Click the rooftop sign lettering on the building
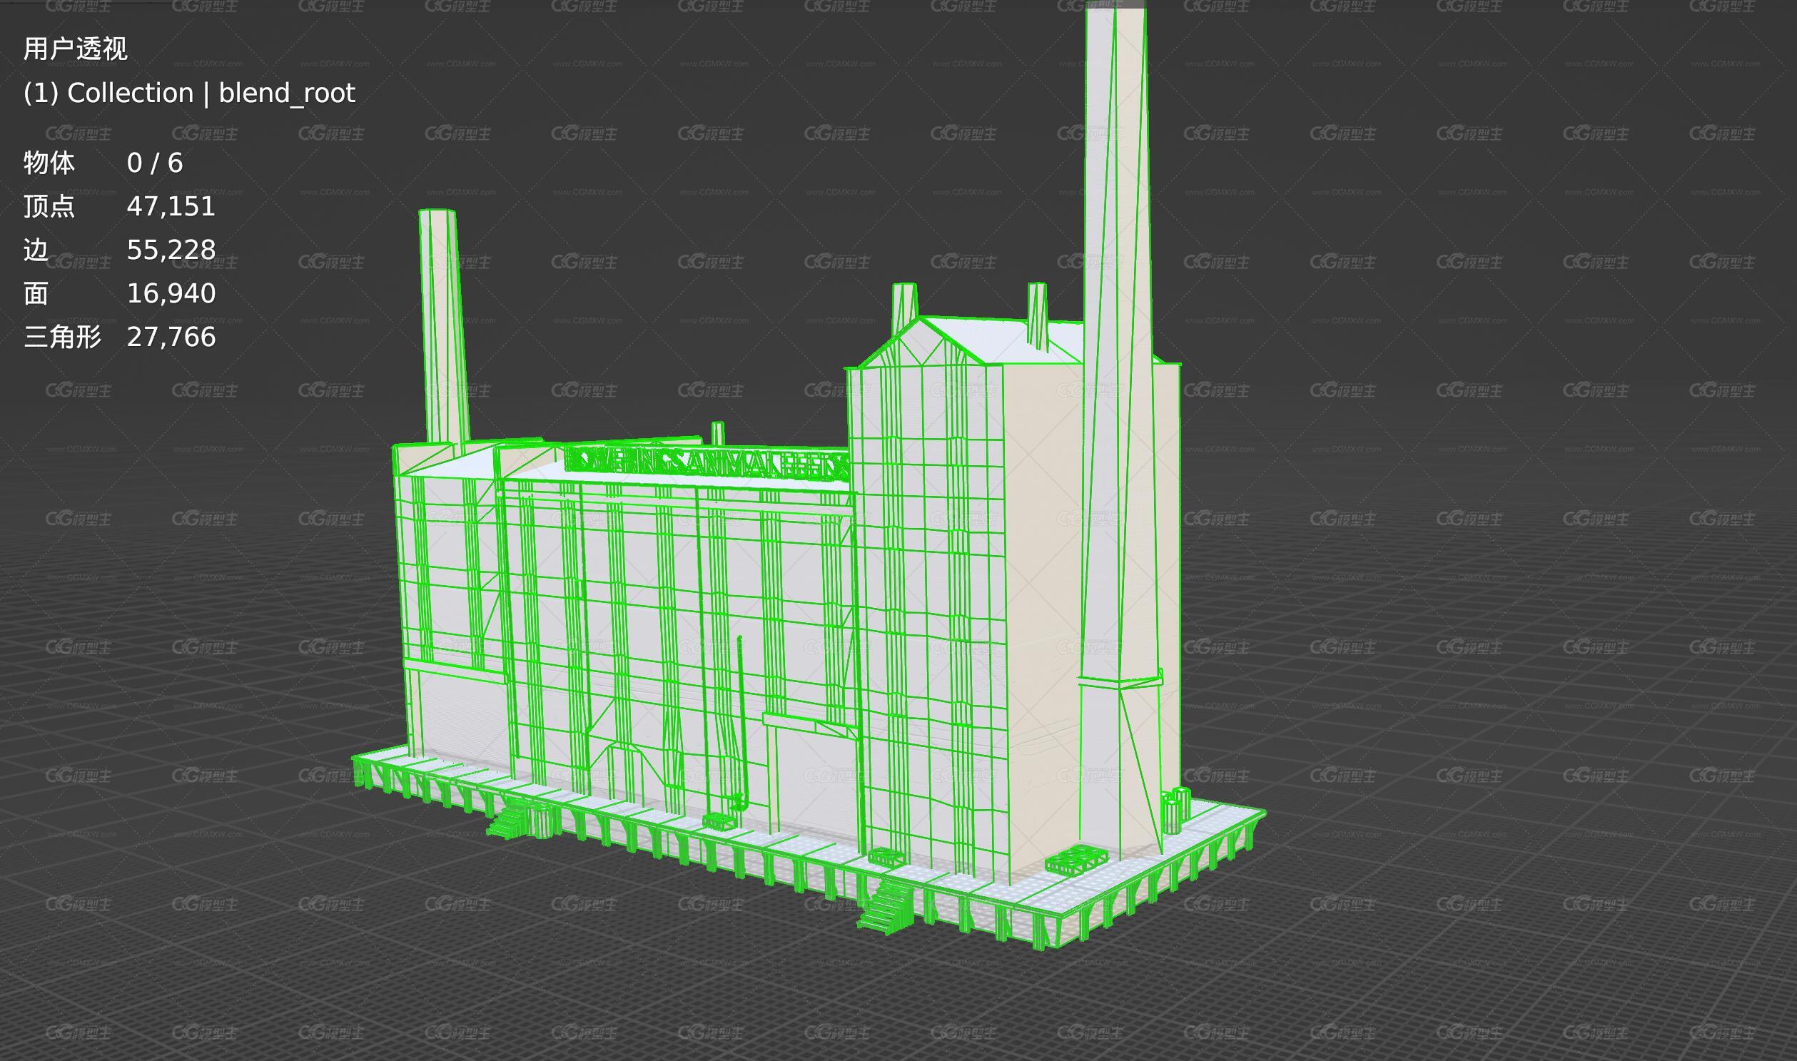 click(x=707, y=464)
